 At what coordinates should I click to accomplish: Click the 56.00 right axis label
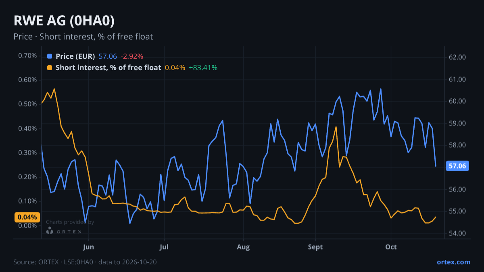457,189
